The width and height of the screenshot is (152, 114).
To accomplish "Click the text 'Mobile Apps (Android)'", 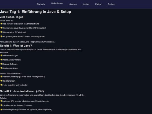I will pos(12,60).
